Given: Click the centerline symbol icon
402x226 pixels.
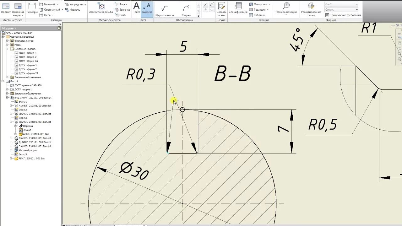Looking at the screenshot, I should (205, 4).
